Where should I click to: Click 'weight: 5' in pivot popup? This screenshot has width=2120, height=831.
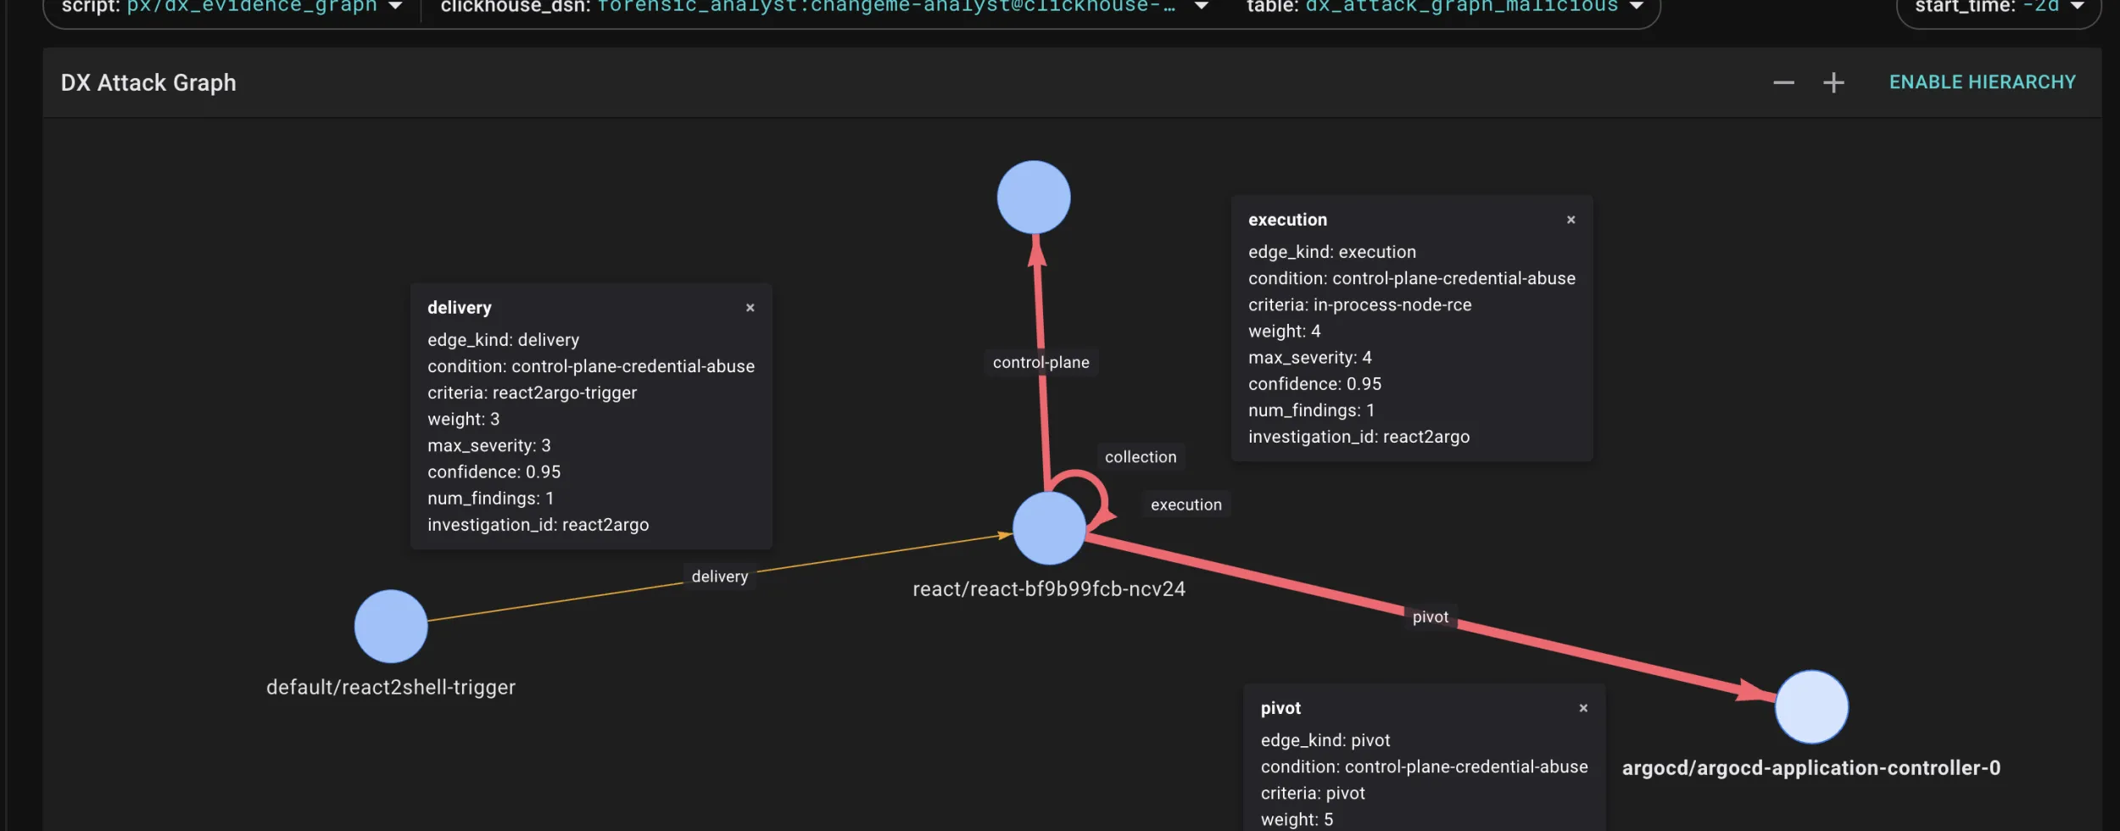pos(1297,819)
